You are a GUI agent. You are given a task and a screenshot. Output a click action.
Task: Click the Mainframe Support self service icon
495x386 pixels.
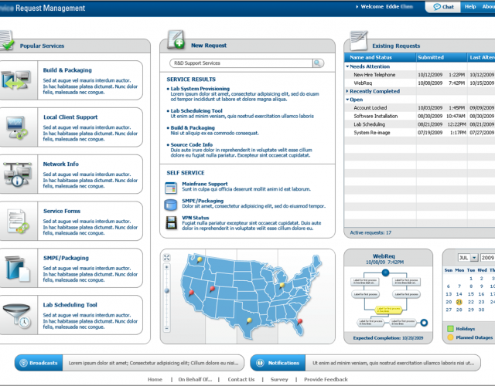[x=171, y=188]
